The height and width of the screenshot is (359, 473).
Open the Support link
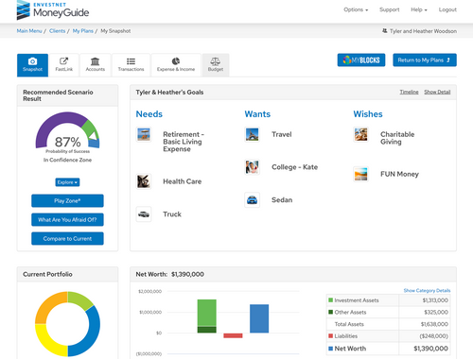point(390,9)
